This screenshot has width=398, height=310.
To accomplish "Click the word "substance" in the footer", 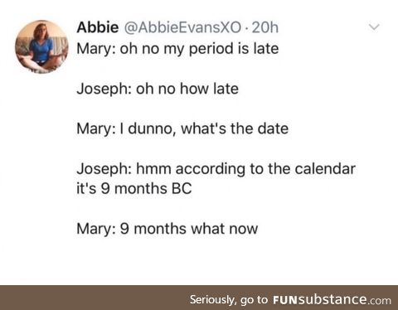I will (x=333, y=300).
